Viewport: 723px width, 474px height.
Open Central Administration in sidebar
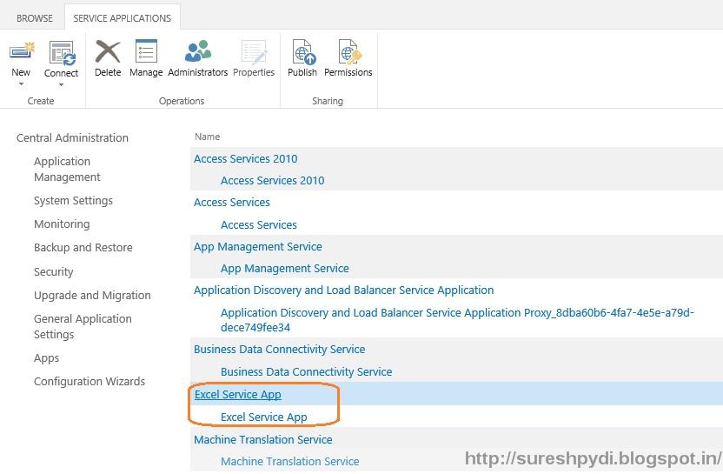point(72,138)
